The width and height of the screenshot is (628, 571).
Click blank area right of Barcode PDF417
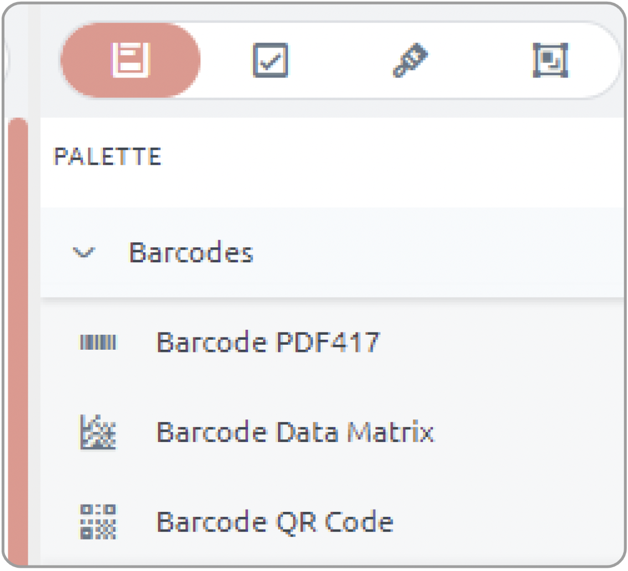click(x=501, y=342)
